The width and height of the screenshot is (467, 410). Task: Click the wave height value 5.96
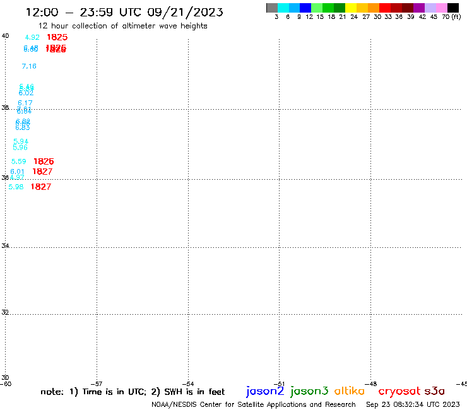pos(20,147)
